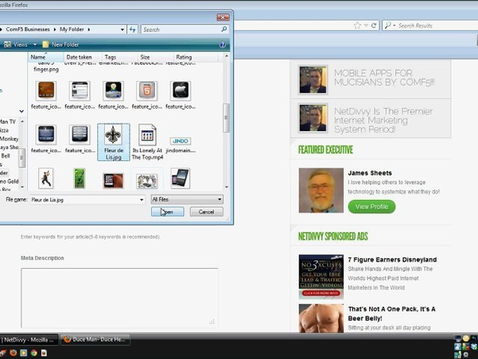Viewport: 478px width, 359px height.
Task: Click the Meta Description text area
Action: (x=119, y=298)
